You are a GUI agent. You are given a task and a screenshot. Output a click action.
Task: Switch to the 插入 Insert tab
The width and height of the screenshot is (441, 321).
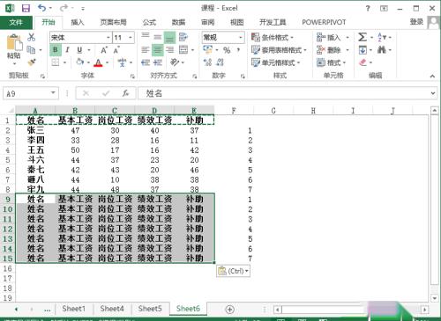click(78, 22)
